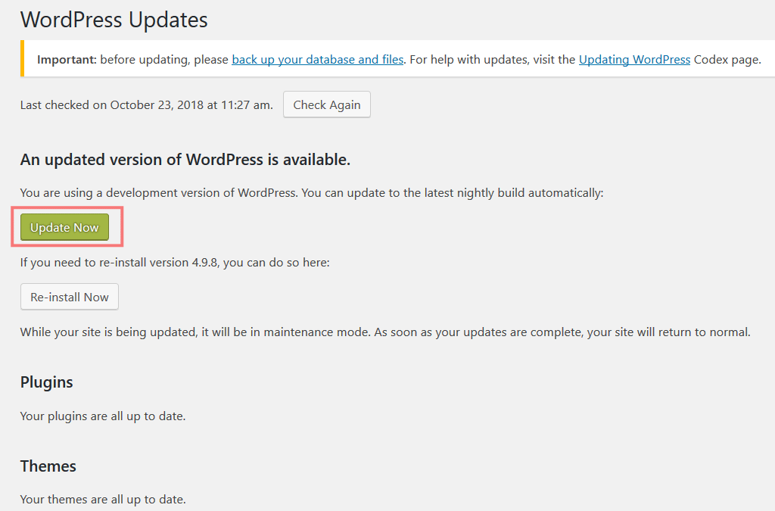Click Your plugins are all up to date
This screenshot has height=511, width=775.
tap(103, 416)
